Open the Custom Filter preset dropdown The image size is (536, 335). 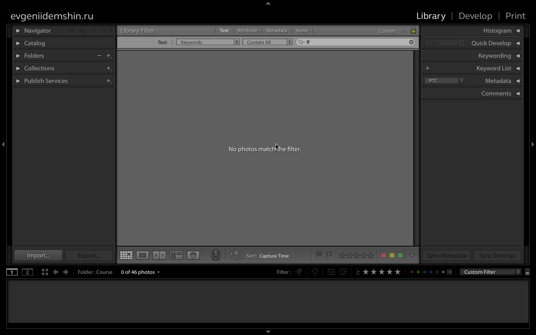490,272
